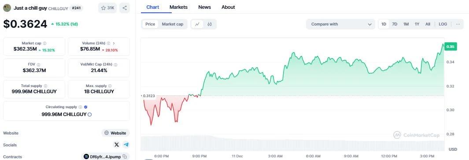Open the Telegram social icon
469x160 pixels.
click(x=126, y=145)
